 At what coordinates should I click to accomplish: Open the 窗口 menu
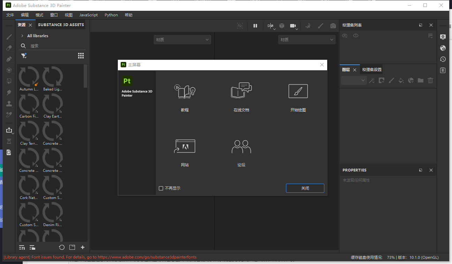point(54,15)
